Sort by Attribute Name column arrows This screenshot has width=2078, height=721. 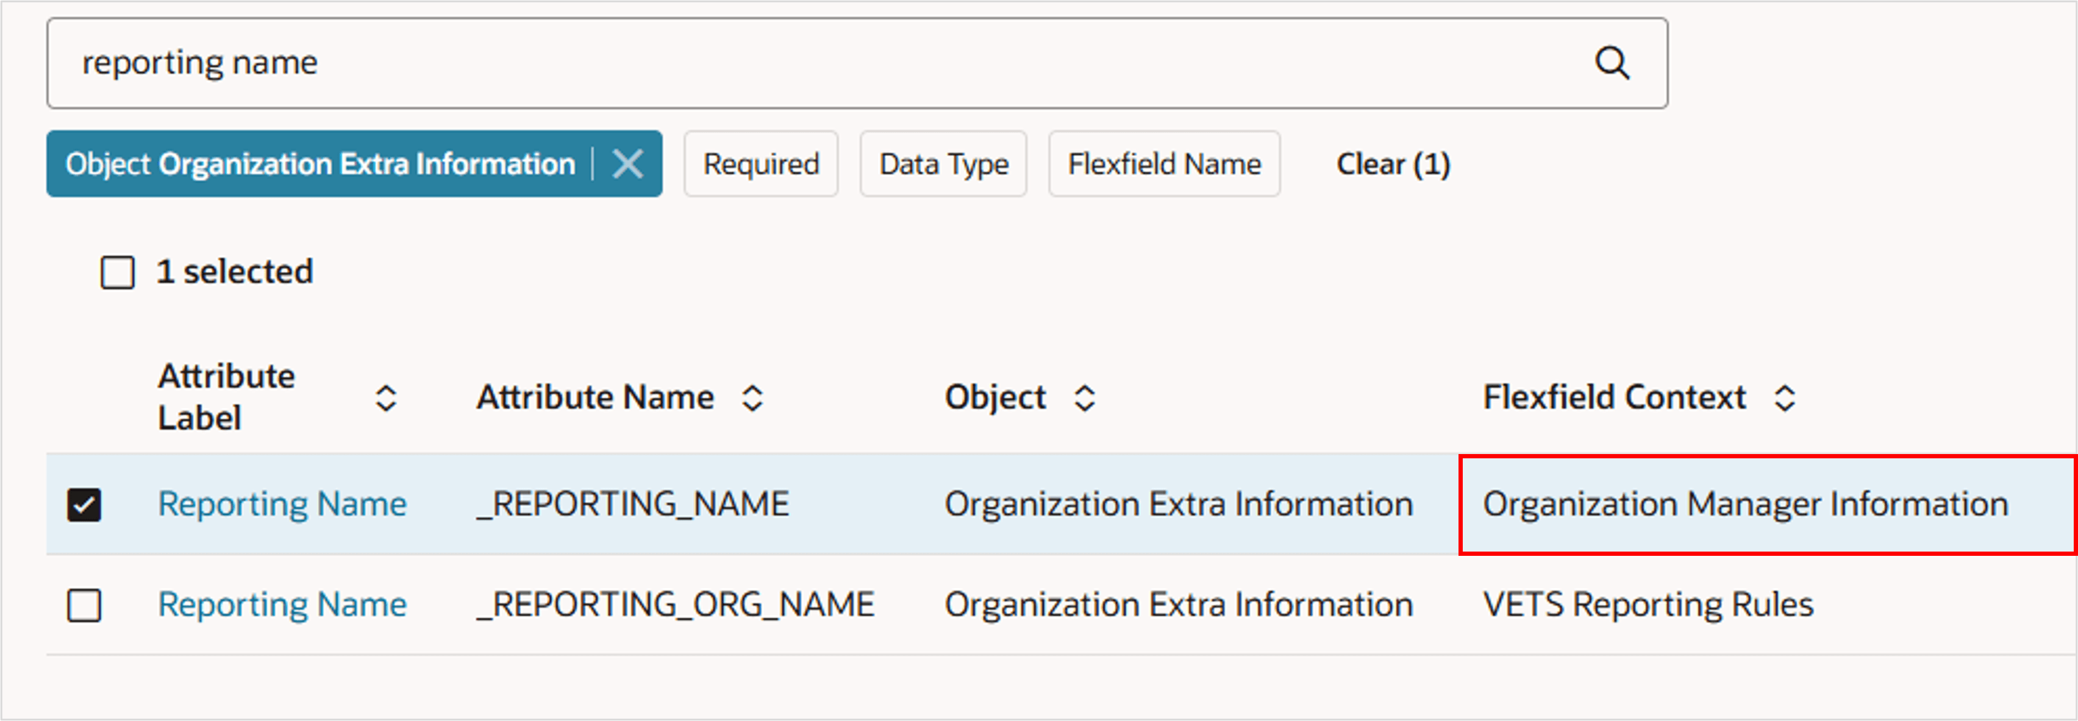752,397
